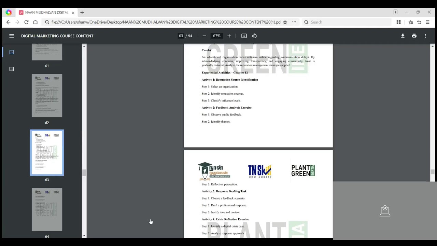Click the tab counter icon in title bar
Screen dimensions: 437x246
395,12
